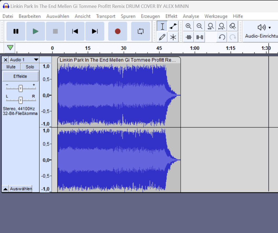The image size is (278, 233).
Task: Close track Audio 1 with X
Action: coord(6,60)
